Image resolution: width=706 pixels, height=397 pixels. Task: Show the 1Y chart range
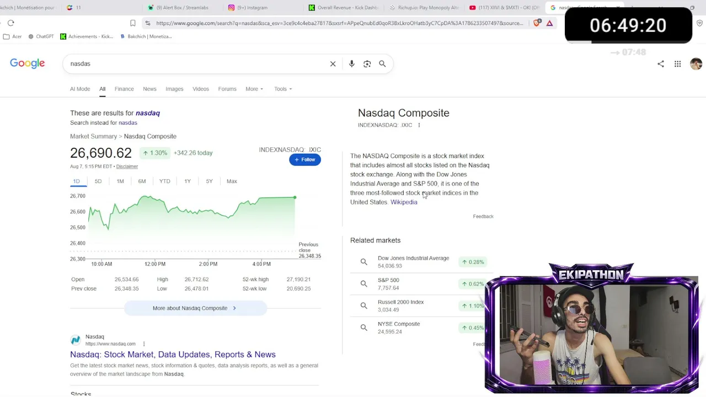(188, 181)
